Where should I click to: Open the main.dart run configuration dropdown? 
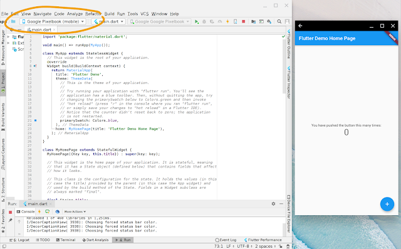click(x=108, y=21)
